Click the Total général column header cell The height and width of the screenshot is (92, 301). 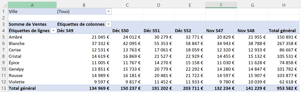tap(284, 31)
